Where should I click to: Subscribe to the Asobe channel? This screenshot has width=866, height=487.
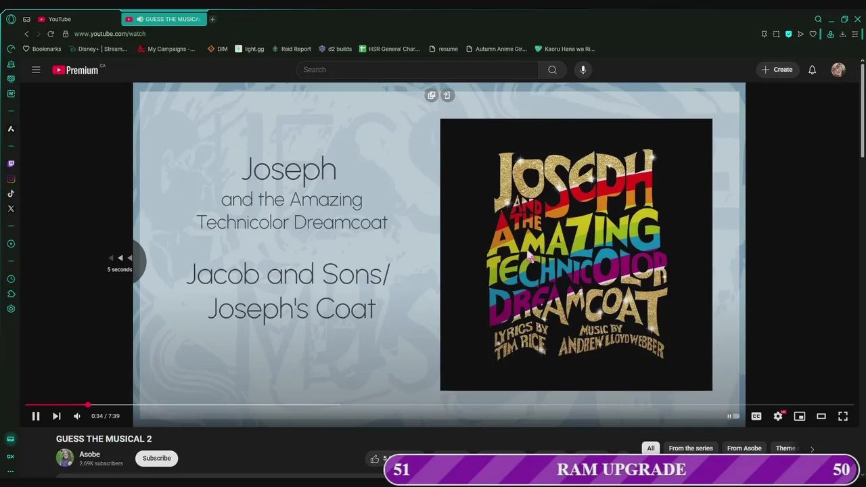click(x=156, y=458)
